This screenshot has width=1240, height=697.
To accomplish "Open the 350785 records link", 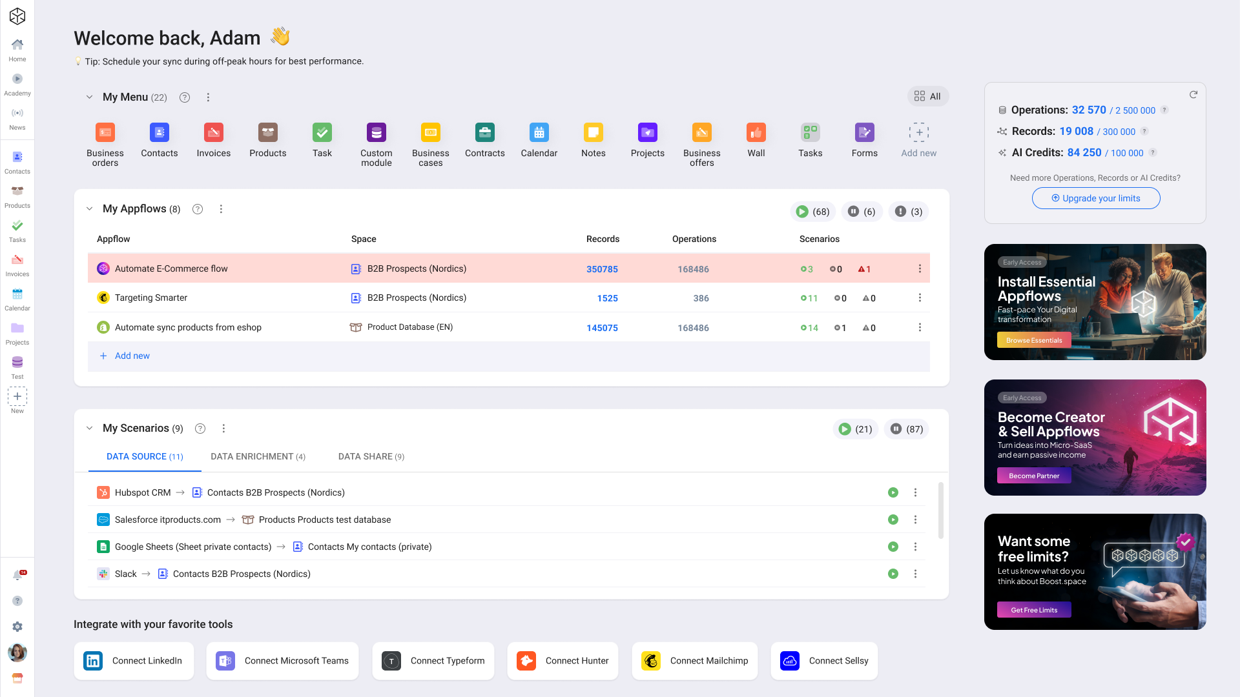I will [x=602, y=268].
